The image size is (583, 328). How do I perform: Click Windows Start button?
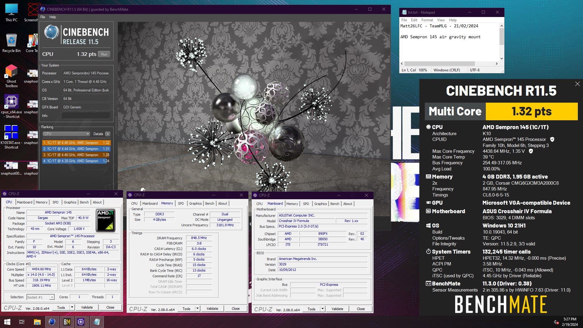coord(7,322)
